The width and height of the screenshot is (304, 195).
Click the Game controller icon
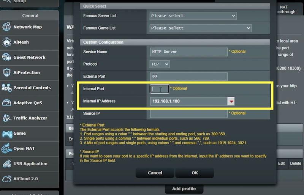(x=7, y=134)
